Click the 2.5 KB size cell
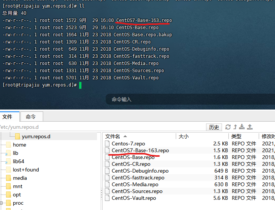 point(220,144)
